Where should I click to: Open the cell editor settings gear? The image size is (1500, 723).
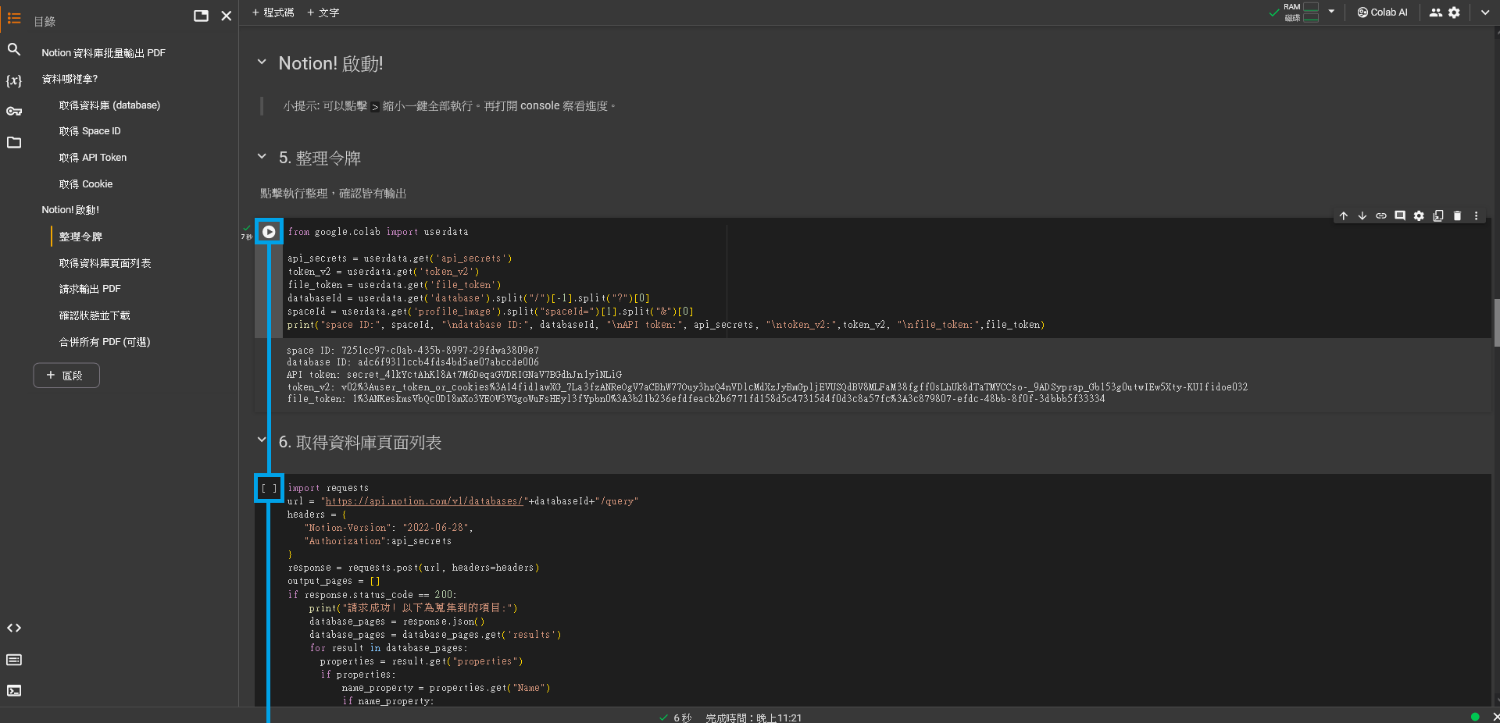tap(1419, 215)
